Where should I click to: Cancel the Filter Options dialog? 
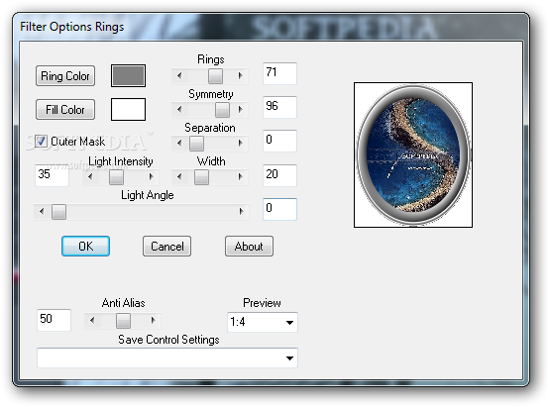166,247
